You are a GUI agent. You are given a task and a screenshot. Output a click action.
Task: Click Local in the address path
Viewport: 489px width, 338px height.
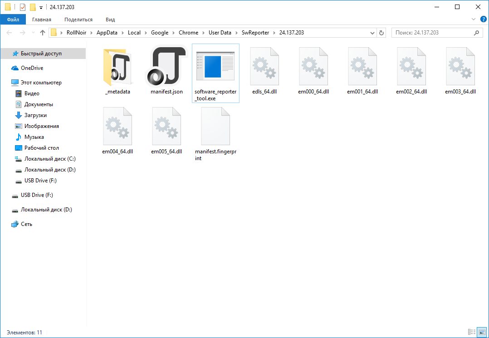pyautogui.click(x=134, y=33)
